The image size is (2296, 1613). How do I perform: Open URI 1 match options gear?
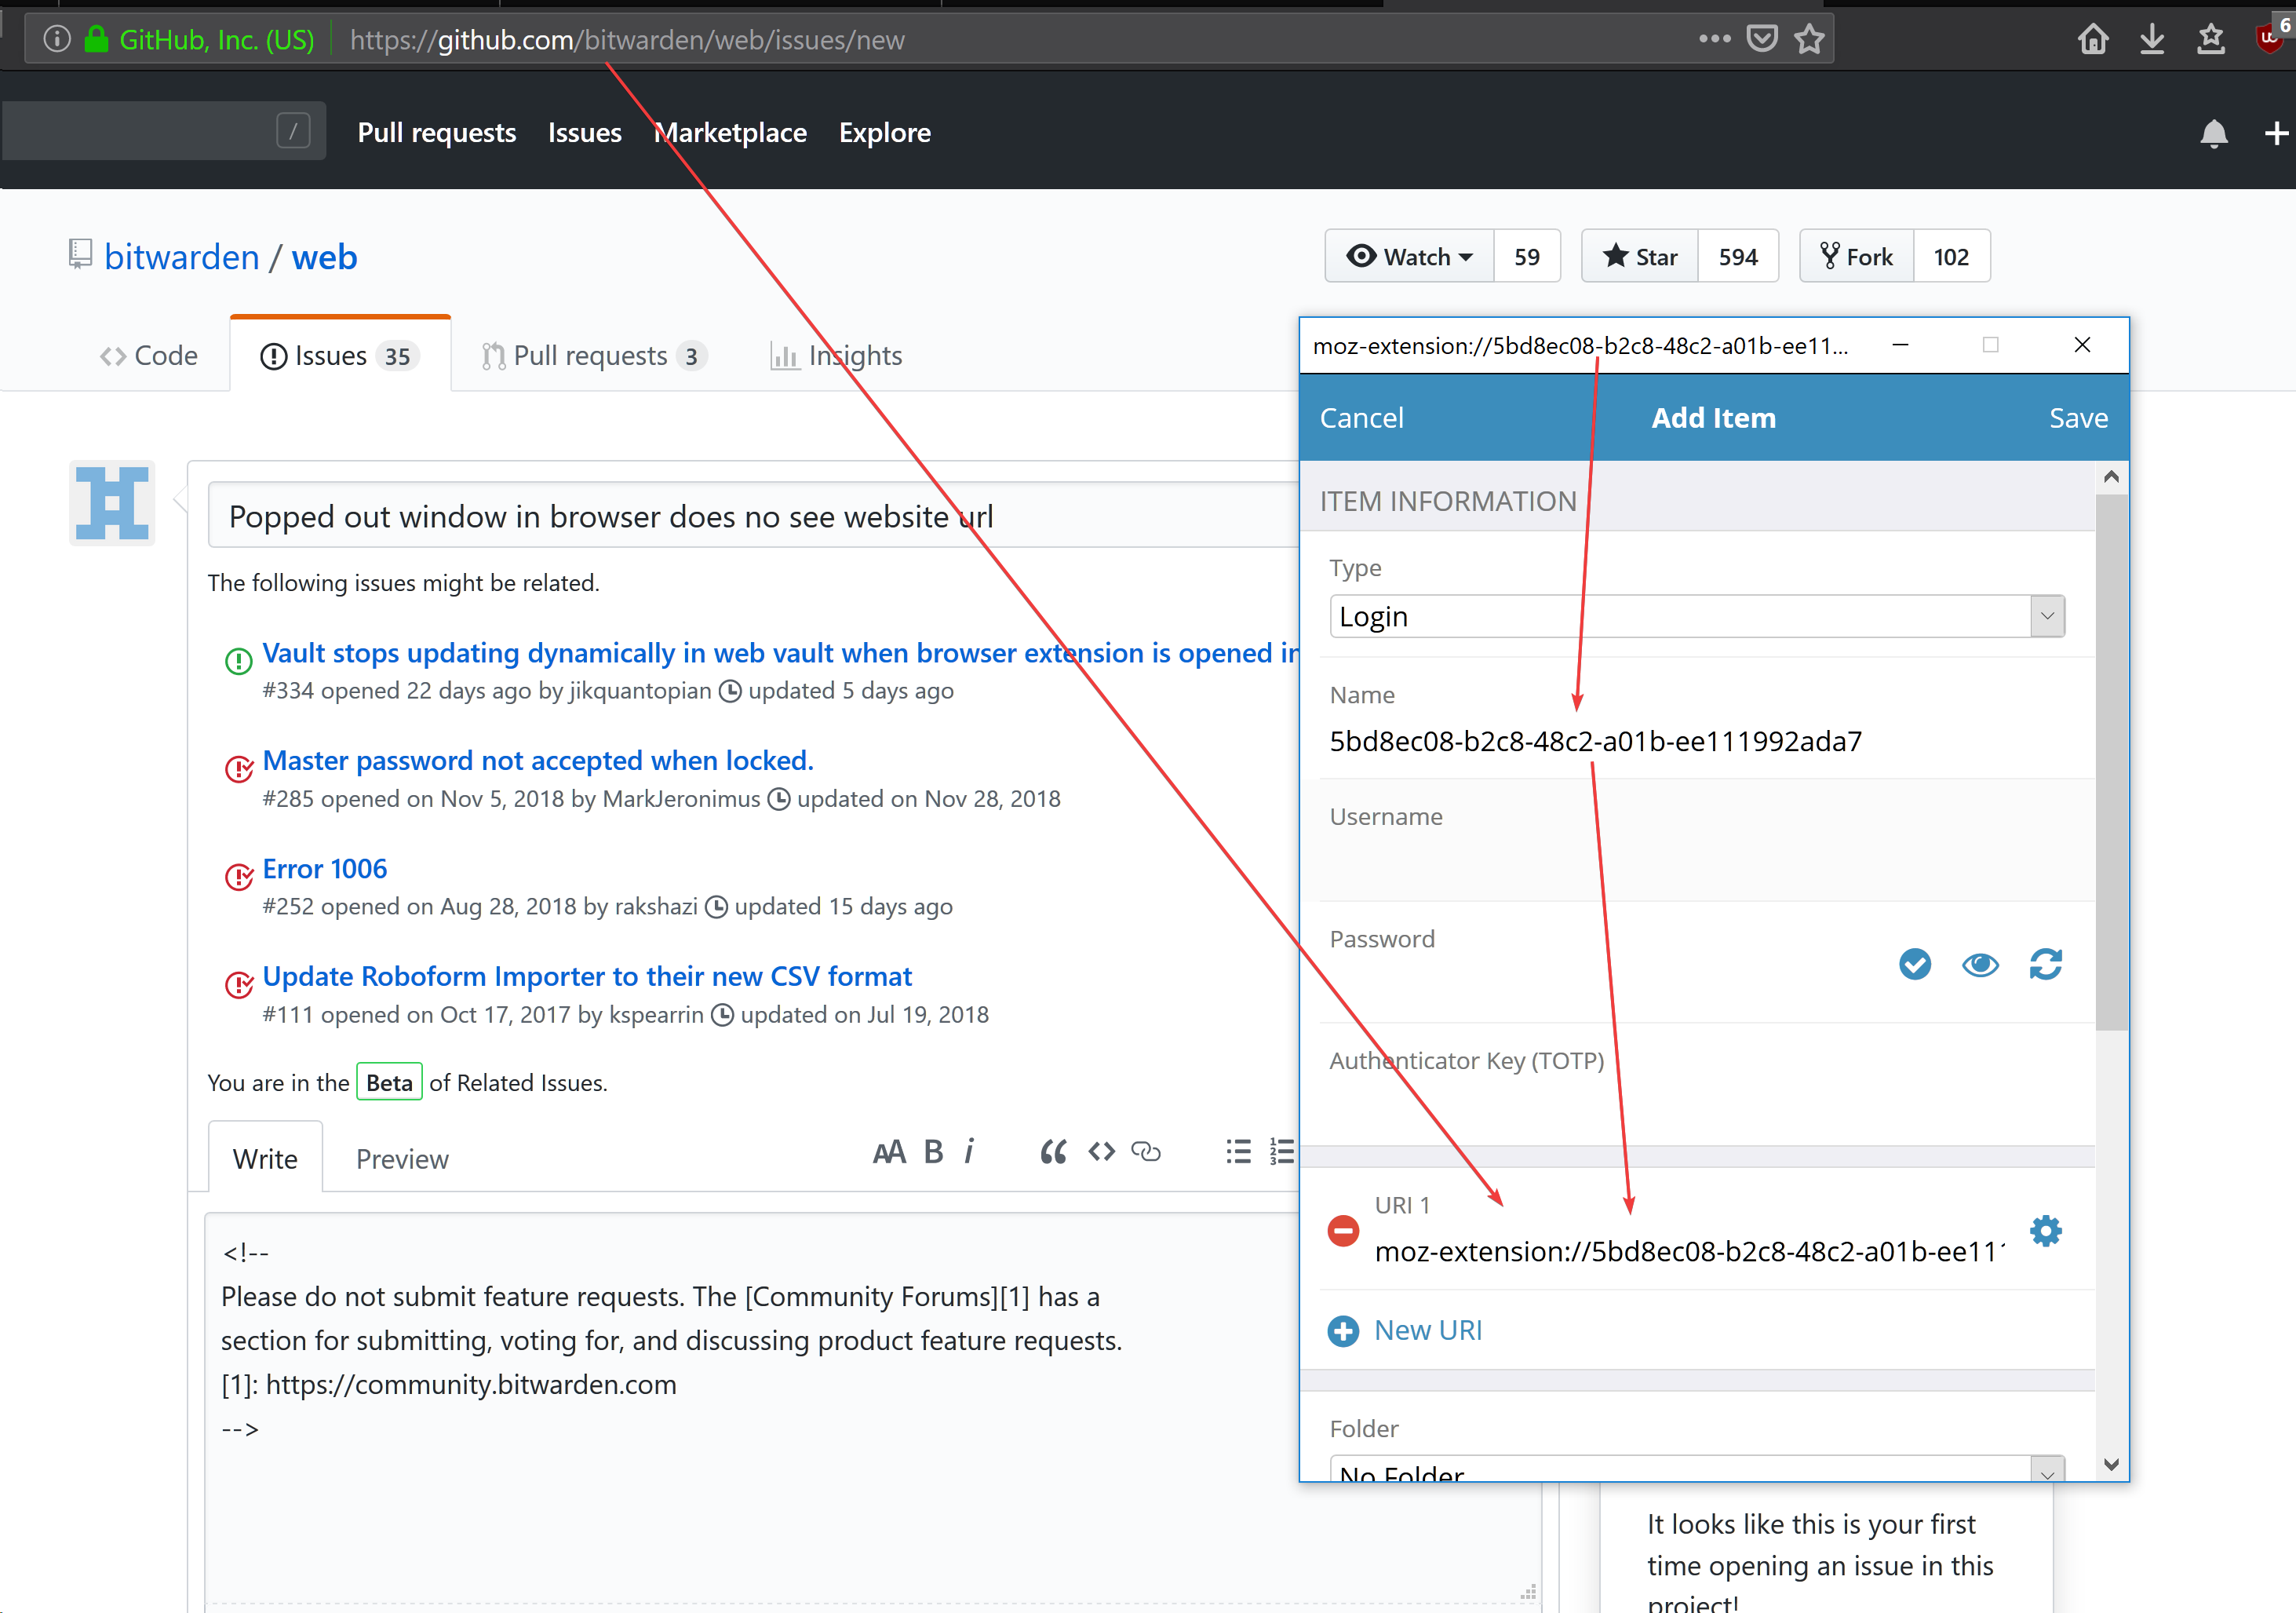point(2046,1230)
